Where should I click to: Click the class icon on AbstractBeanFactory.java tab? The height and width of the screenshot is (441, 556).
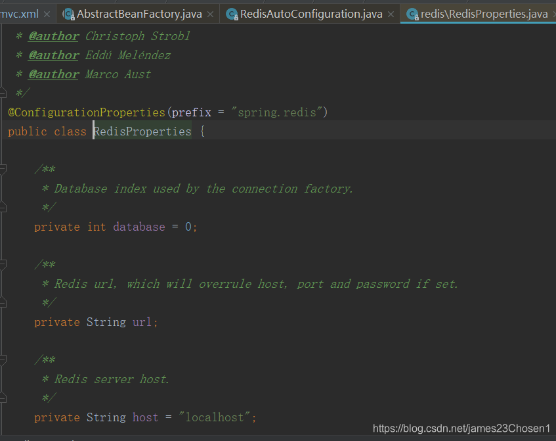pos(68,14)
